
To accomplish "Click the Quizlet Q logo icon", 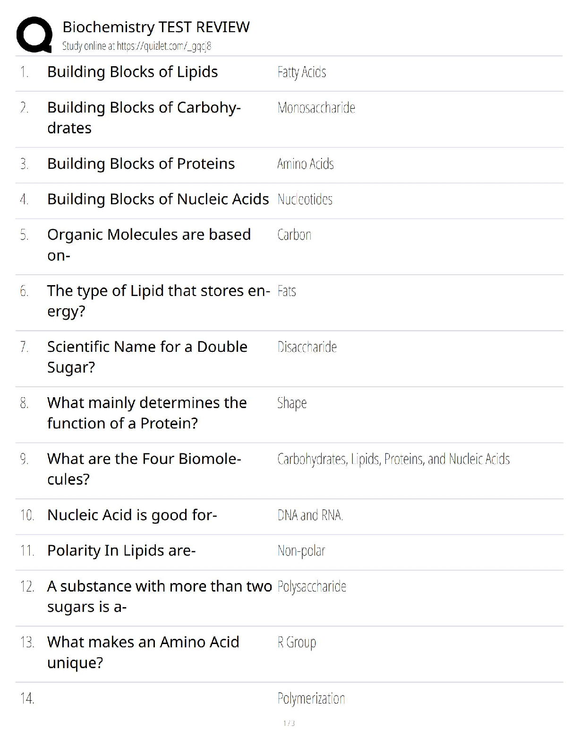I will 34,34.
